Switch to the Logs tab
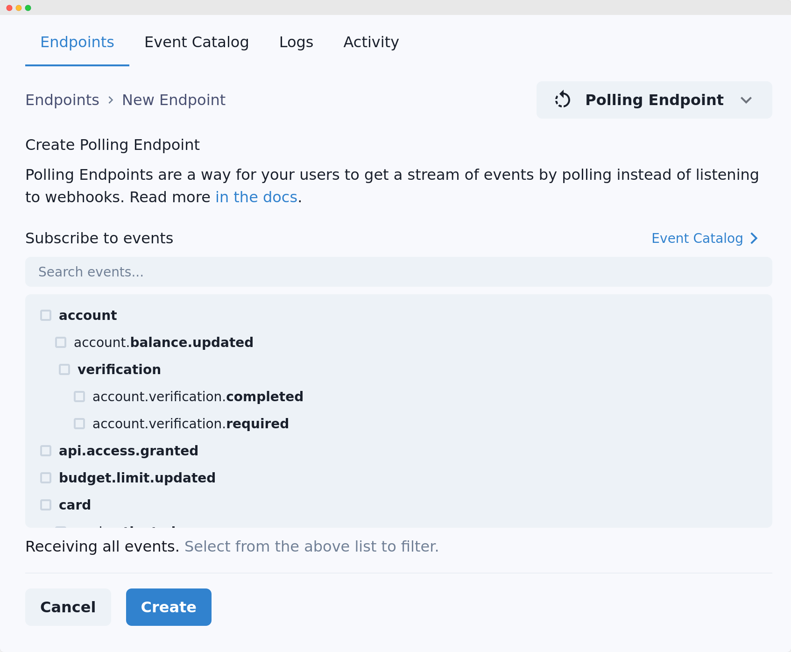This screenshot has height=652, width=791. pos(296,42)
